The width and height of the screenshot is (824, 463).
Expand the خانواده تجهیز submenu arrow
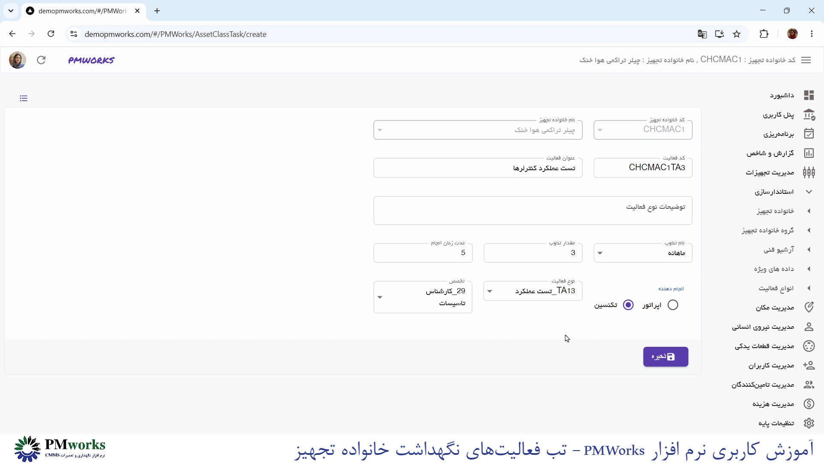coord(809,211)
